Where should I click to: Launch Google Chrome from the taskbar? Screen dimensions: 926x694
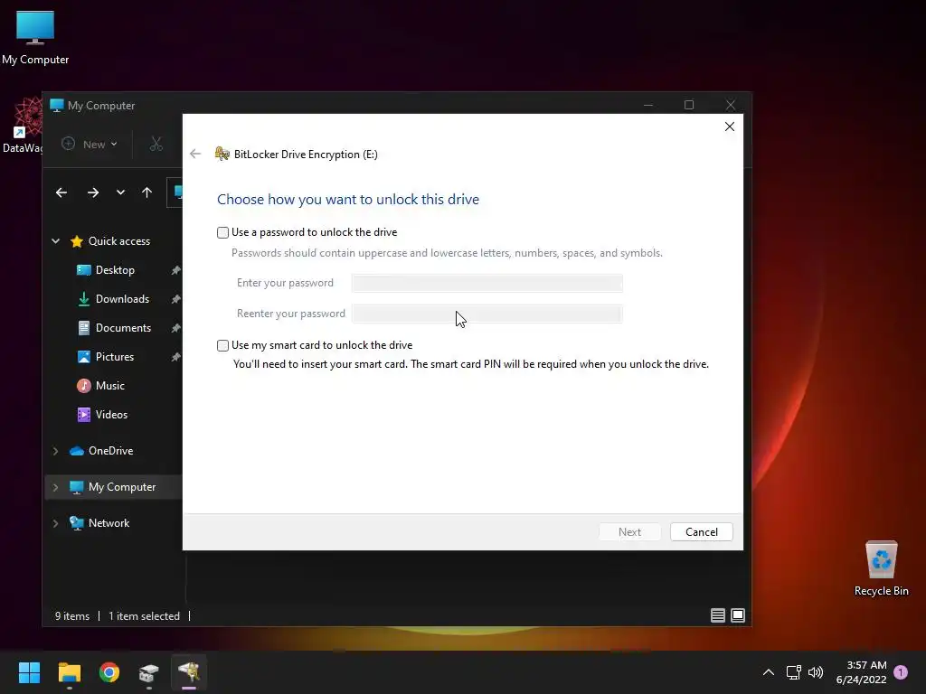pyautogui.click(x=109, y=672)
